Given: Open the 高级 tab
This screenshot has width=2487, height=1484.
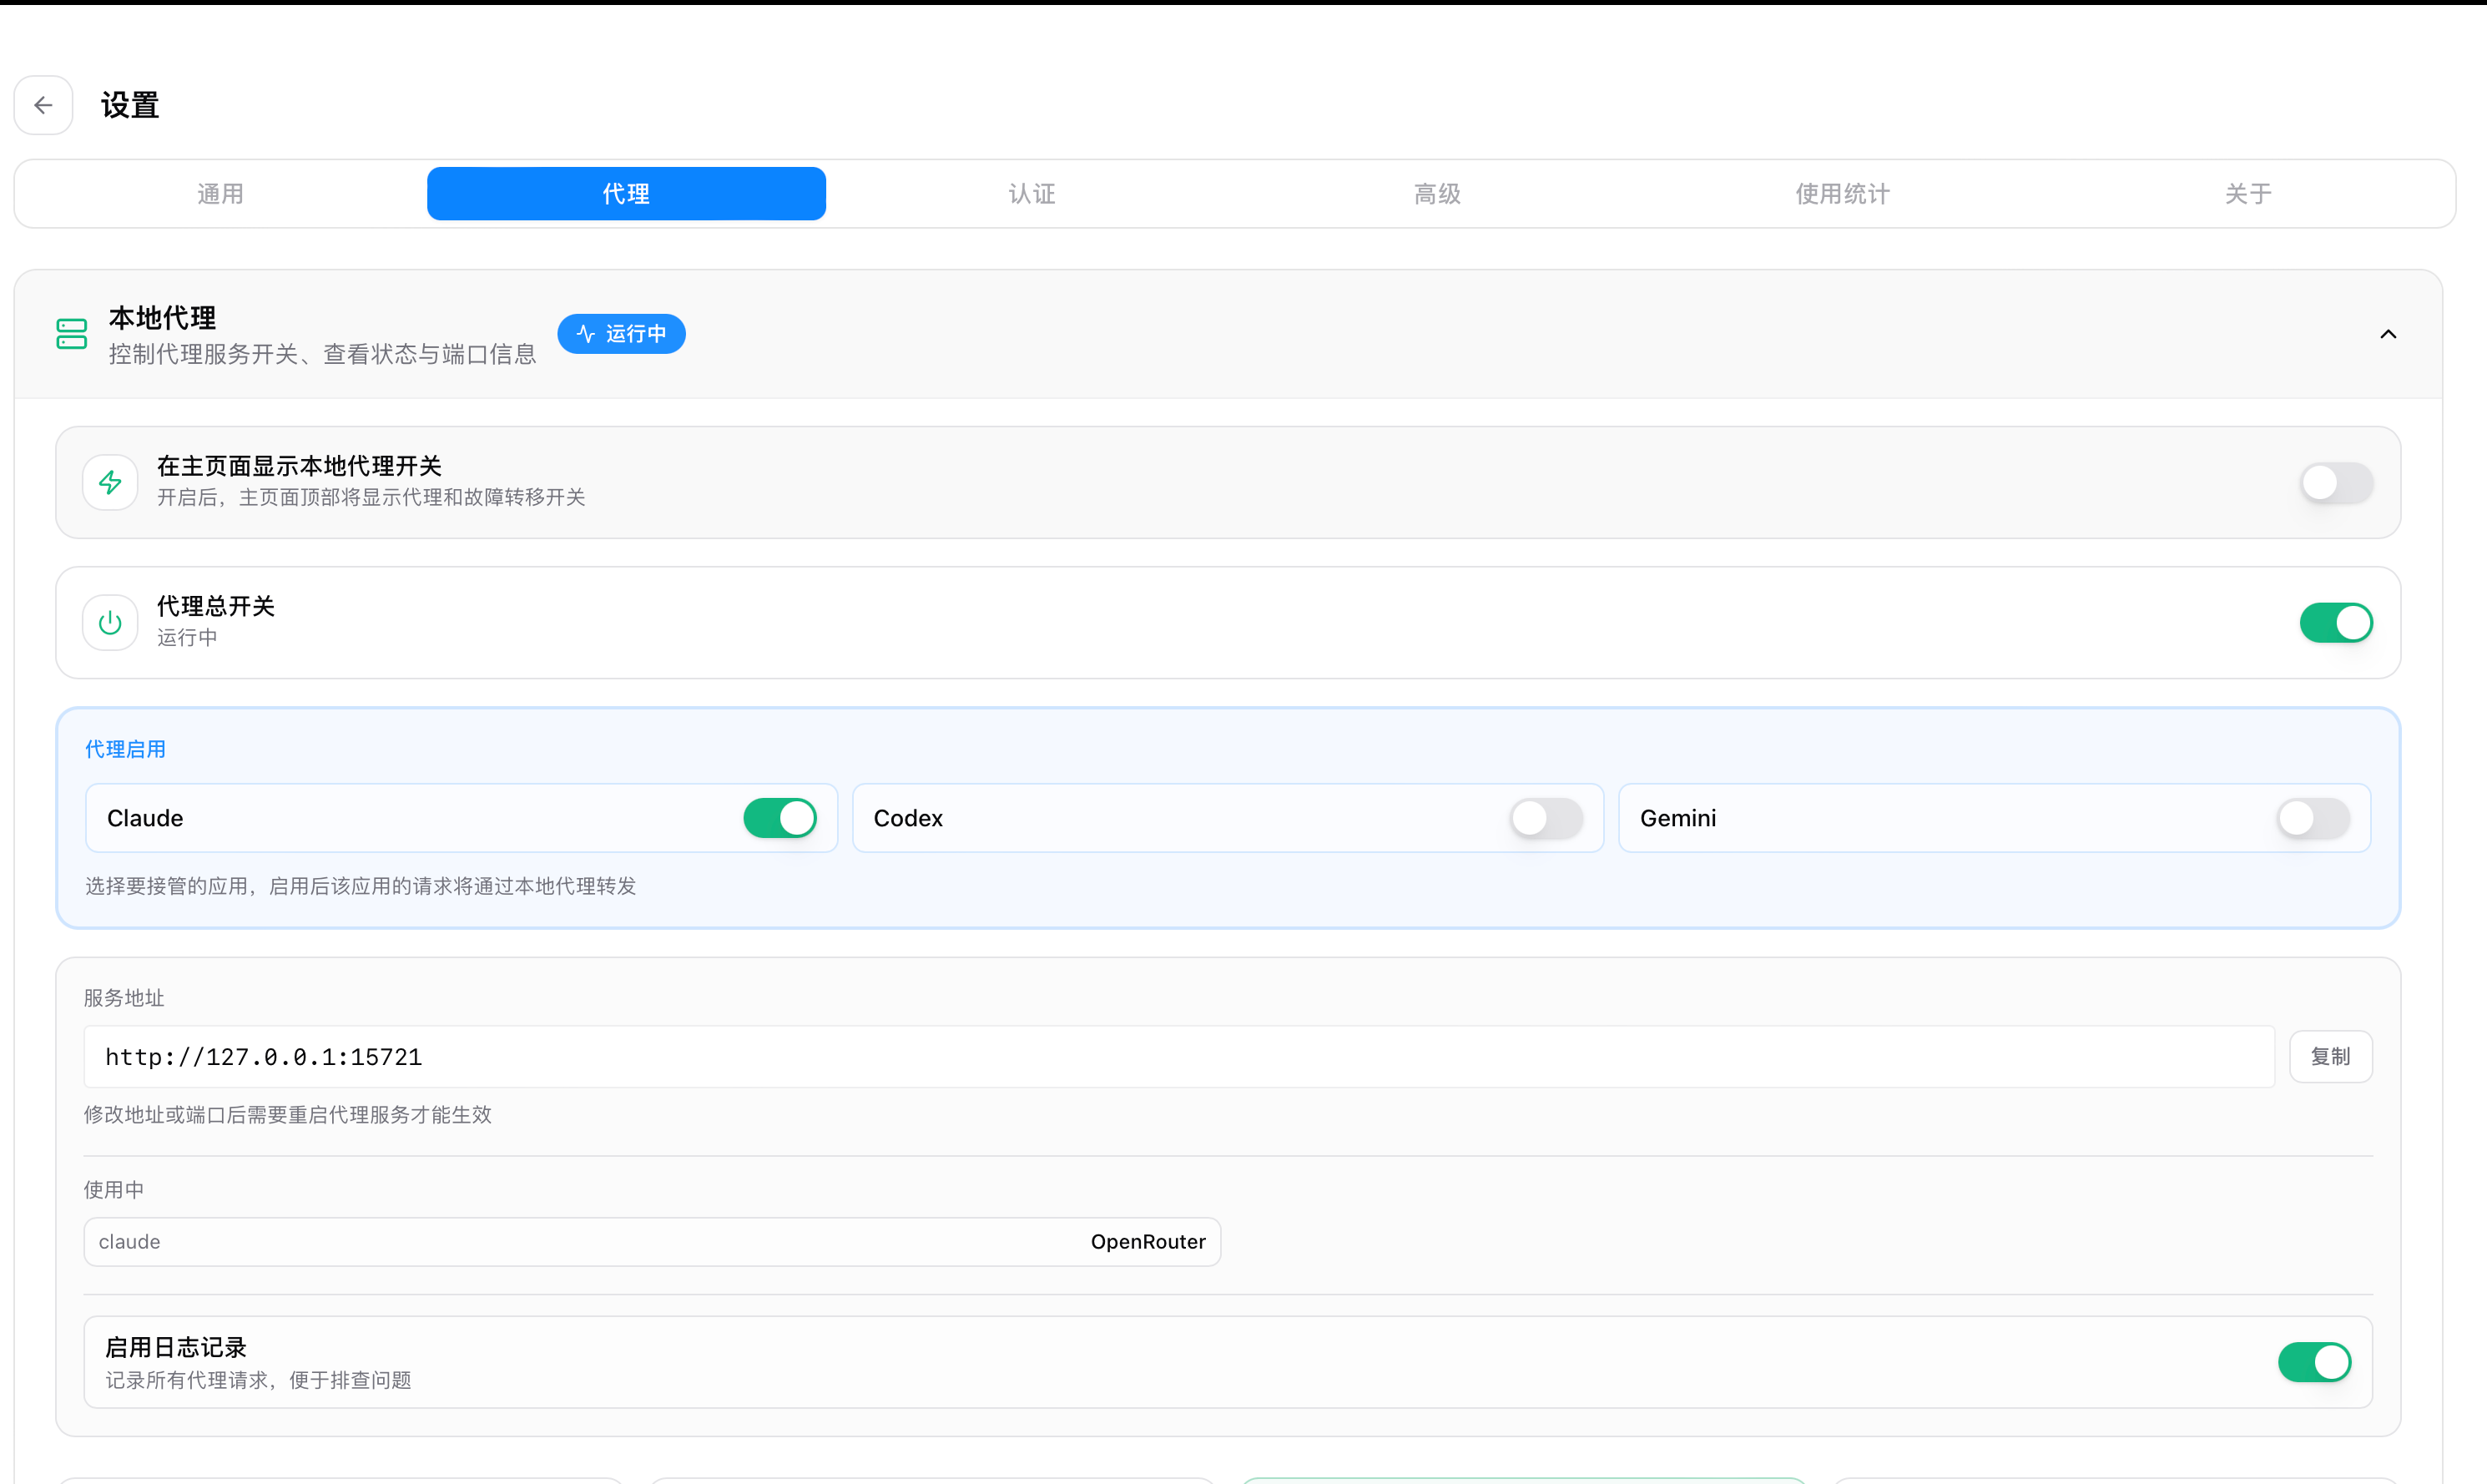Looking at the screenshot, I should [1437, 194].
